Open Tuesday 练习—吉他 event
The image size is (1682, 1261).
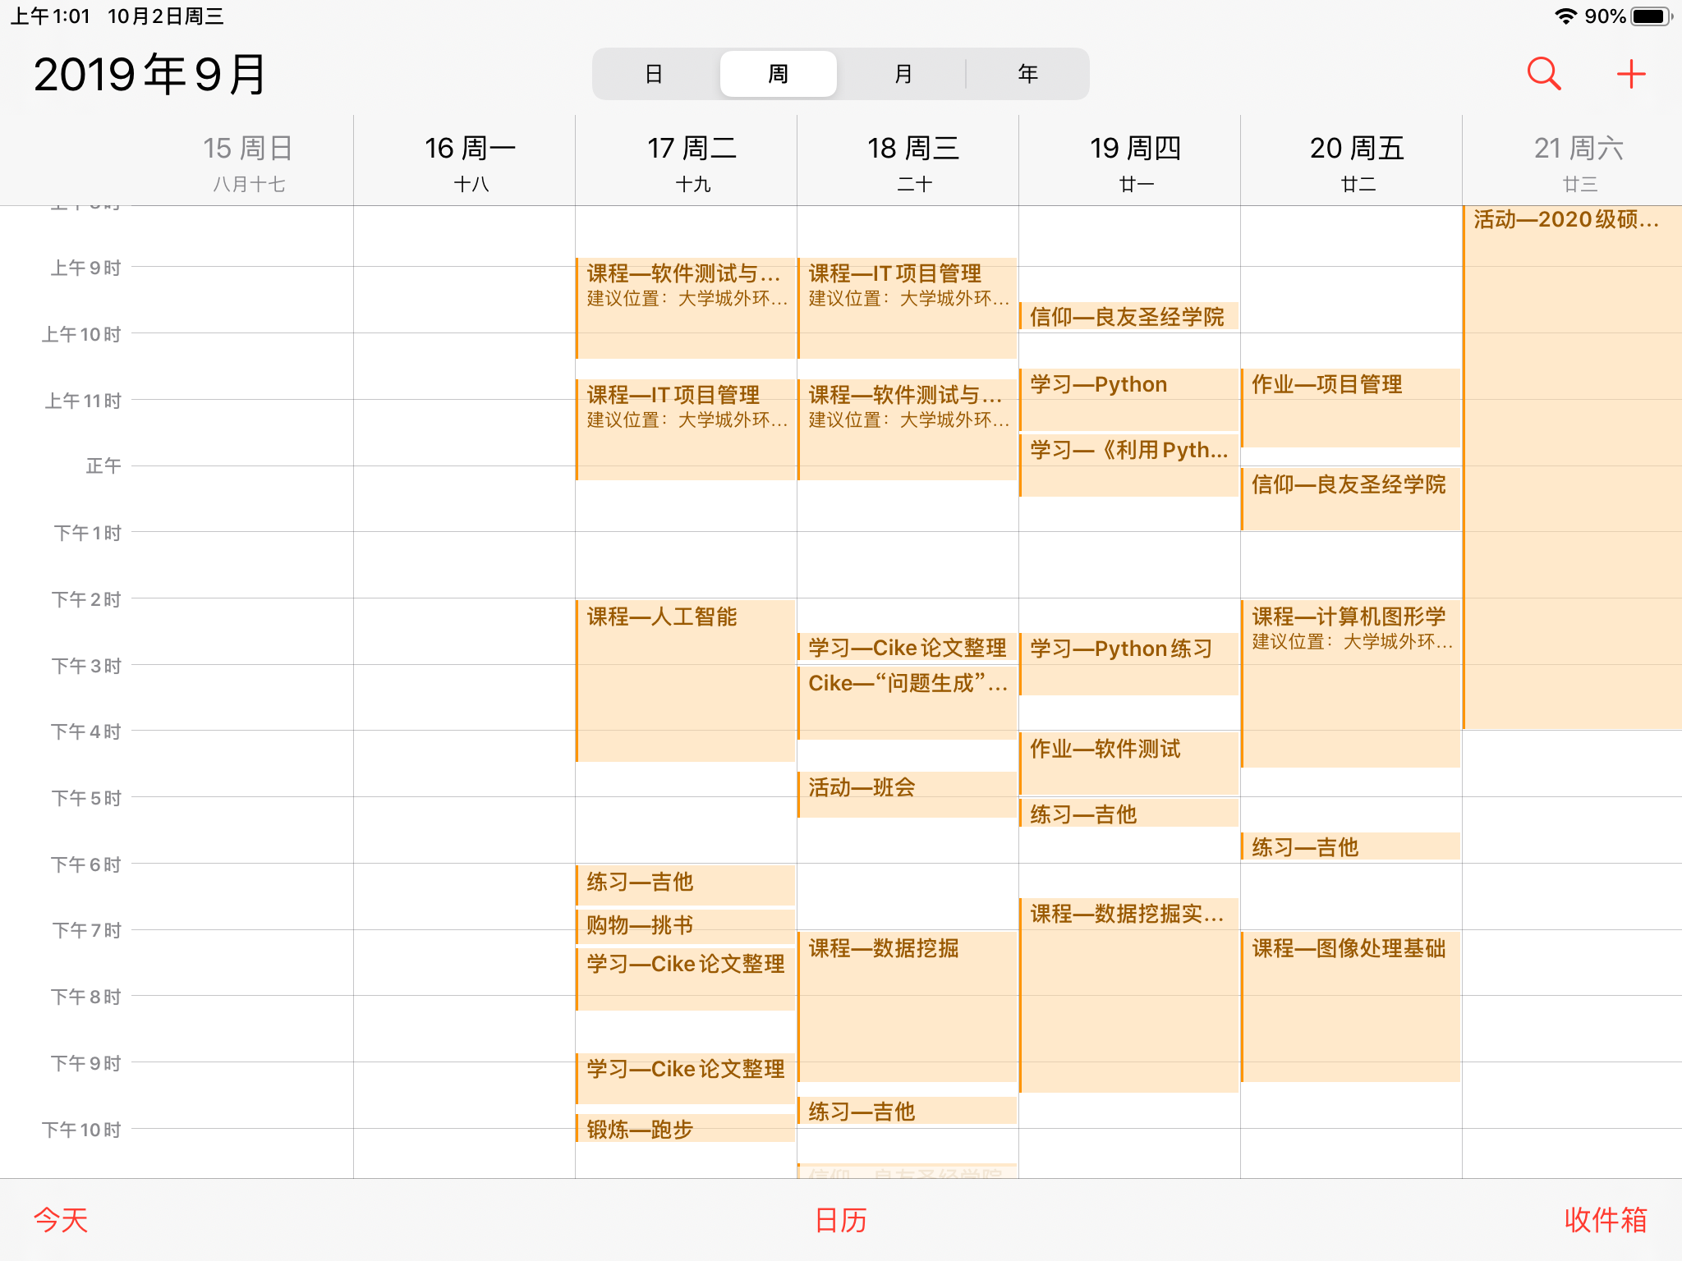pyautogui.click(x=686, y=884)
